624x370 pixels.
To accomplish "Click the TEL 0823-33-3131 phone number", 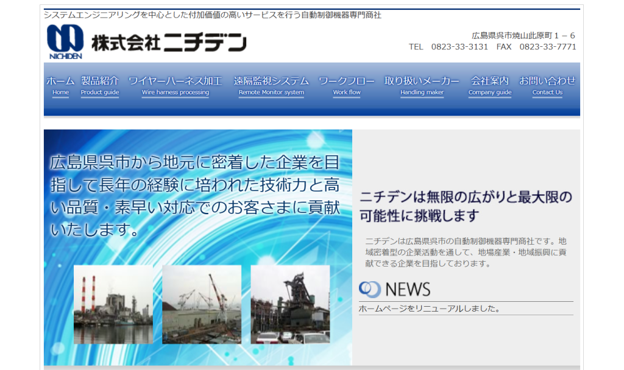I will coord(448,47).
